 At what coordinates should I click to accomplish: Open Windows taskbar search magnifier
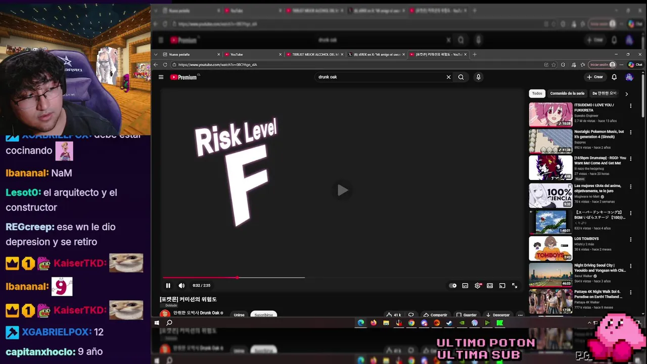169,323
